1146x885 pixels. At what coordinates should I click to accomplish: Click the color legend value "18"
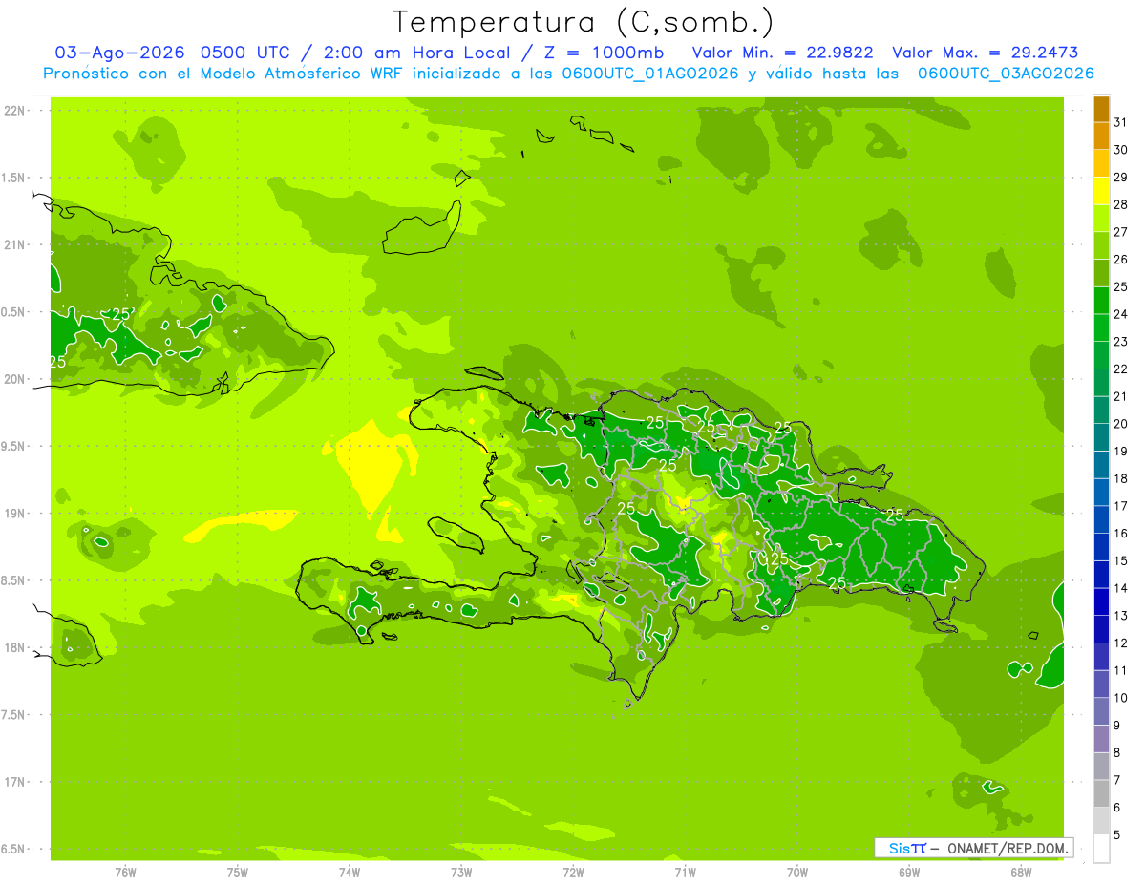1121,478
